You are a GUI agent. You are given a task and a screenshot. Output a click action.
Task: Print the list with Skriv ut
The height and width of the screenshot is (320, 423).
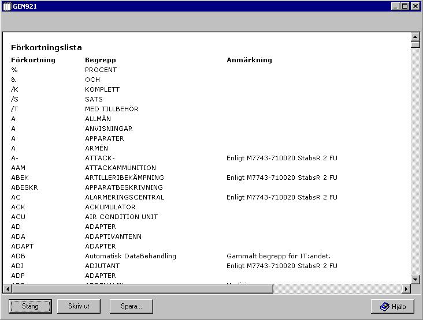[79, 306]
